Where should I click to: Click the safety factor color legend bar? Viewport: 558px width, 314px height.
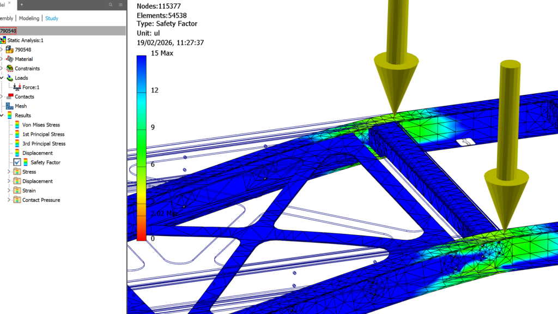point(142,148)
